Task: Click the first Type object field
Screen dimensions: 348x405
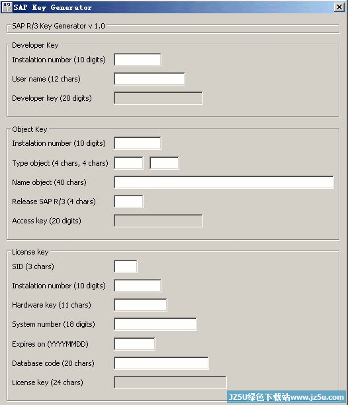Action: [128, 163]
